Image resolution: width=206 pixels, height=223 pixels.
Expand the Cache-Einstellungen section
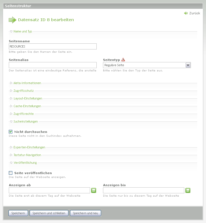pyautogui.click(x=27, y=106)
